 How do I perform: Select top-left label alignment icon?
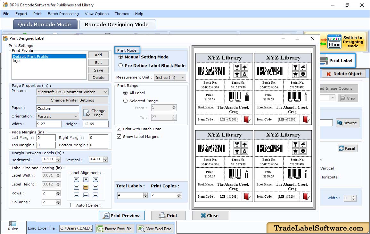click(77, 180)
